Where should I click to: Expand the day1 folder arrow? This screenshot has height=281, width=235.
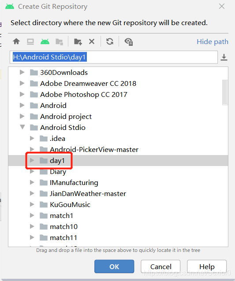pyautogui.click(x=32, y=160)
